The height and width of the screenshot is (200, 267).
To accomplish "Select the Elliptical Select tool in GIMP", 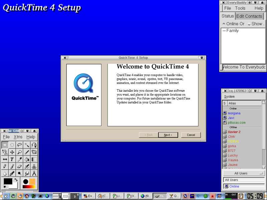I will coord(12,145).
